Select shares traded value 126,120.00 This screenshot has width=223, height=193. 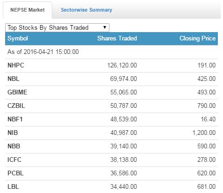pos(122,65)
